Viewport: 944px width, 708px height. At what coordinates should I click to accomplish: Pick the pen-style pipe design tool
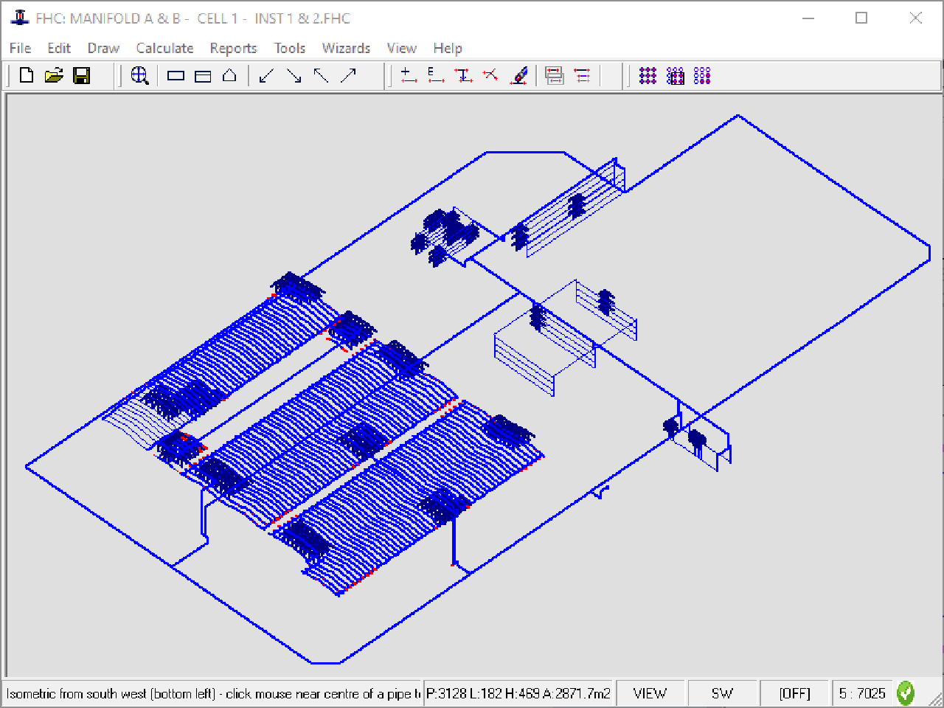click(x=520, y=74)
